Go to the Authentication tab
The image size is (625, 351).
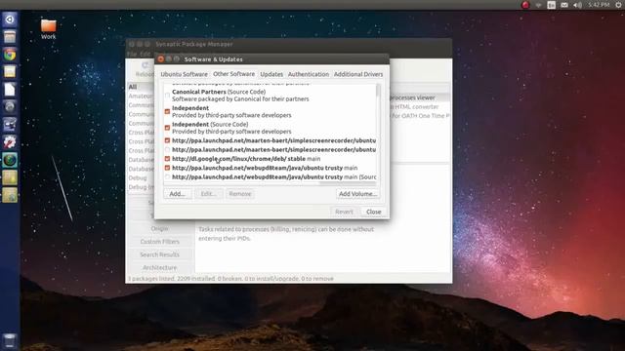(x=309, y=74)
